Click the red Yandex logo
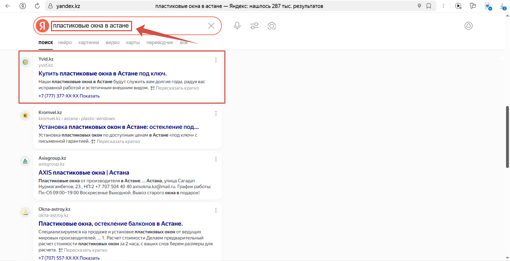The width and height of the screenshot is (510, 261). click(x=42, y=26)
